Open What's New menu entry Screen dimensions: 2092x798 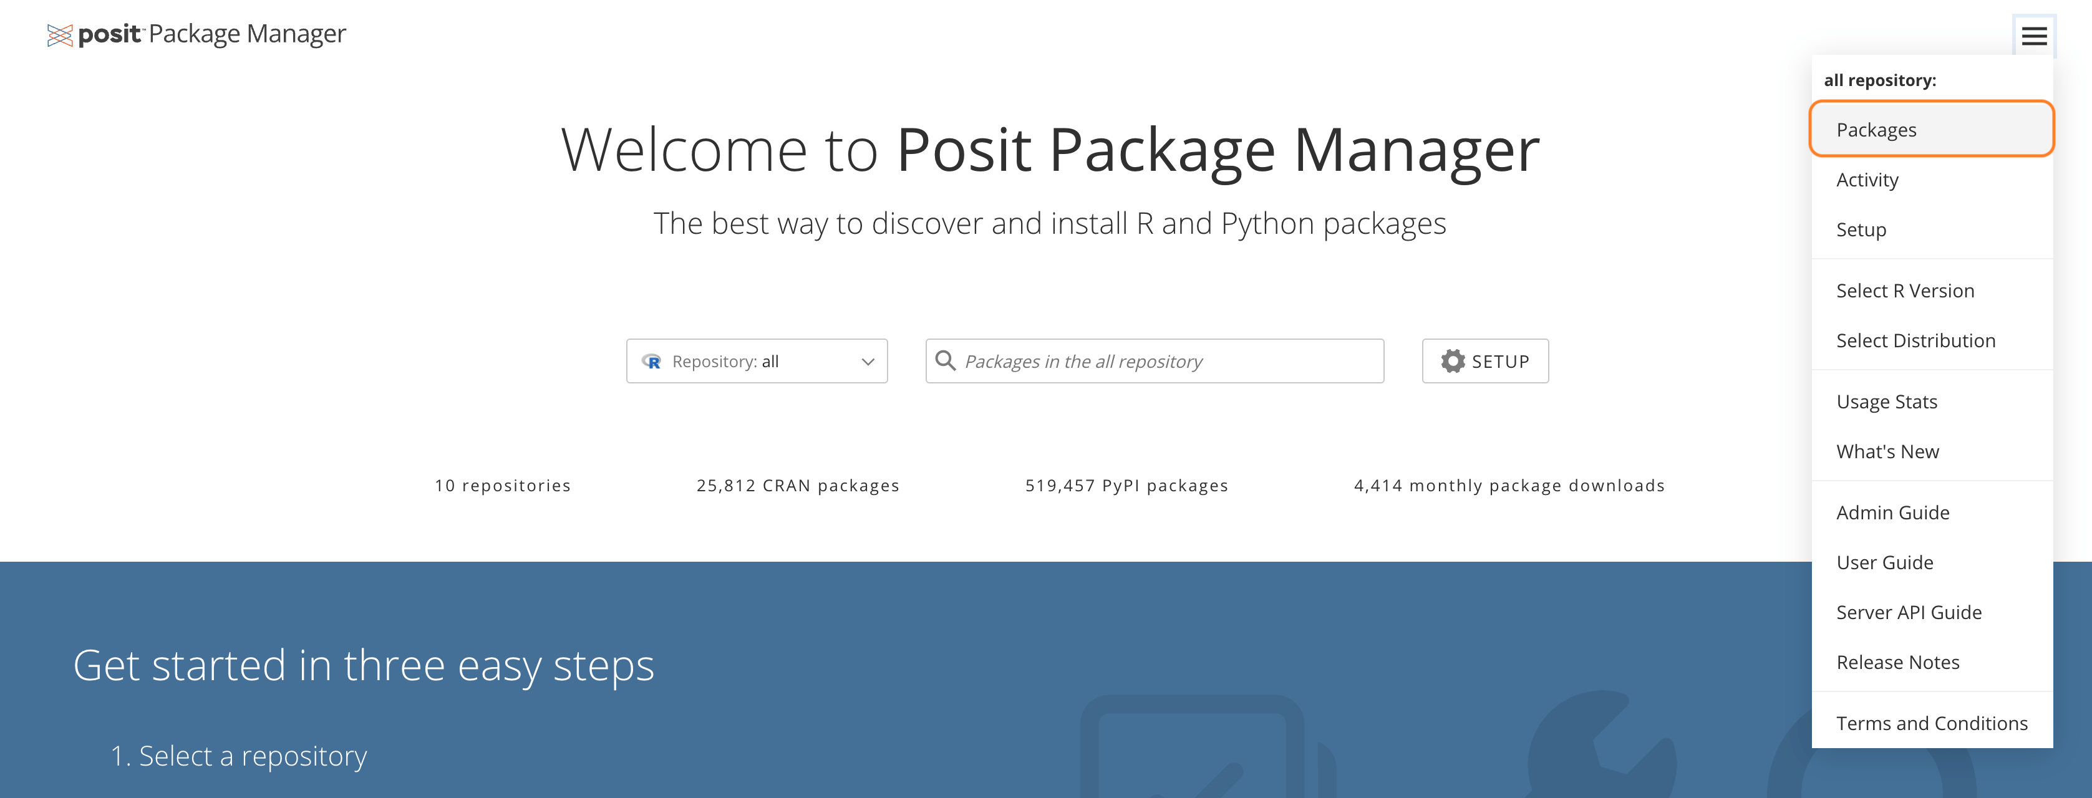pyautogui.click(x=1887, y=451)
